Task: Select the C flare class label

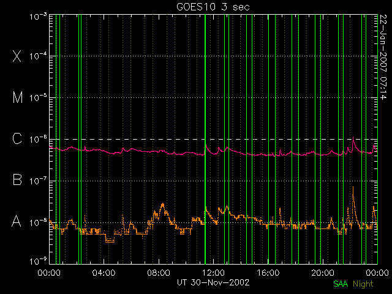Action: click(x=17, y=139)
